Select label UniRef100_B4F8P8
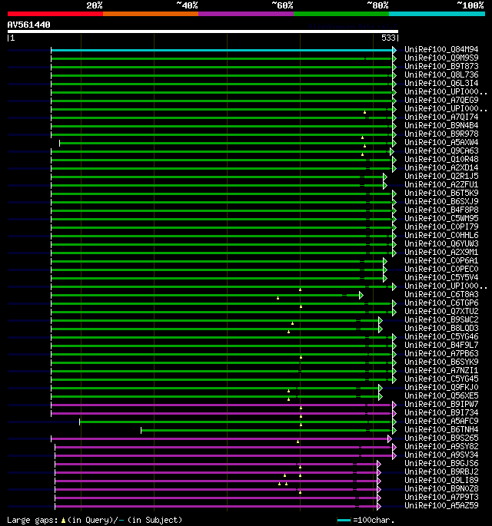The width and height of the screenshot is (492, 526). click(441, 210)
